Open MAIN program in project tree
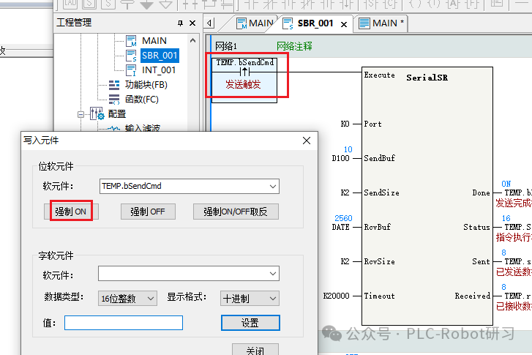Image resolution: width=532 pixels, height=355 pixels. point(154,41)
